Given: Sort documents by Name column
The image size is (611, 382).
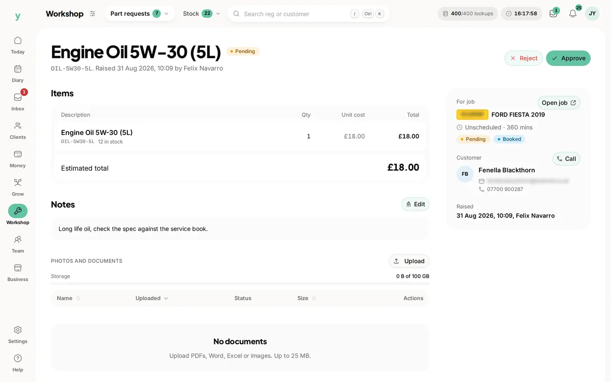Looking at the screenshot, I should coord(68,298).
